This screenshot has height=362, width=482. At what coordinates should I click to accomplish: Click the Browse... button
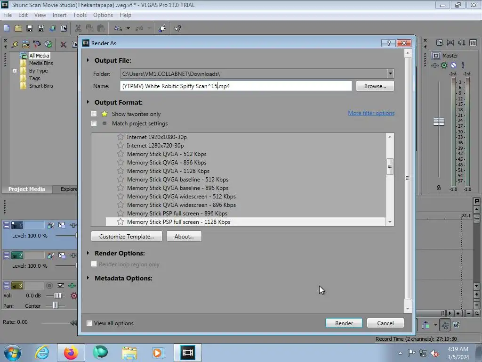(375, 86)
